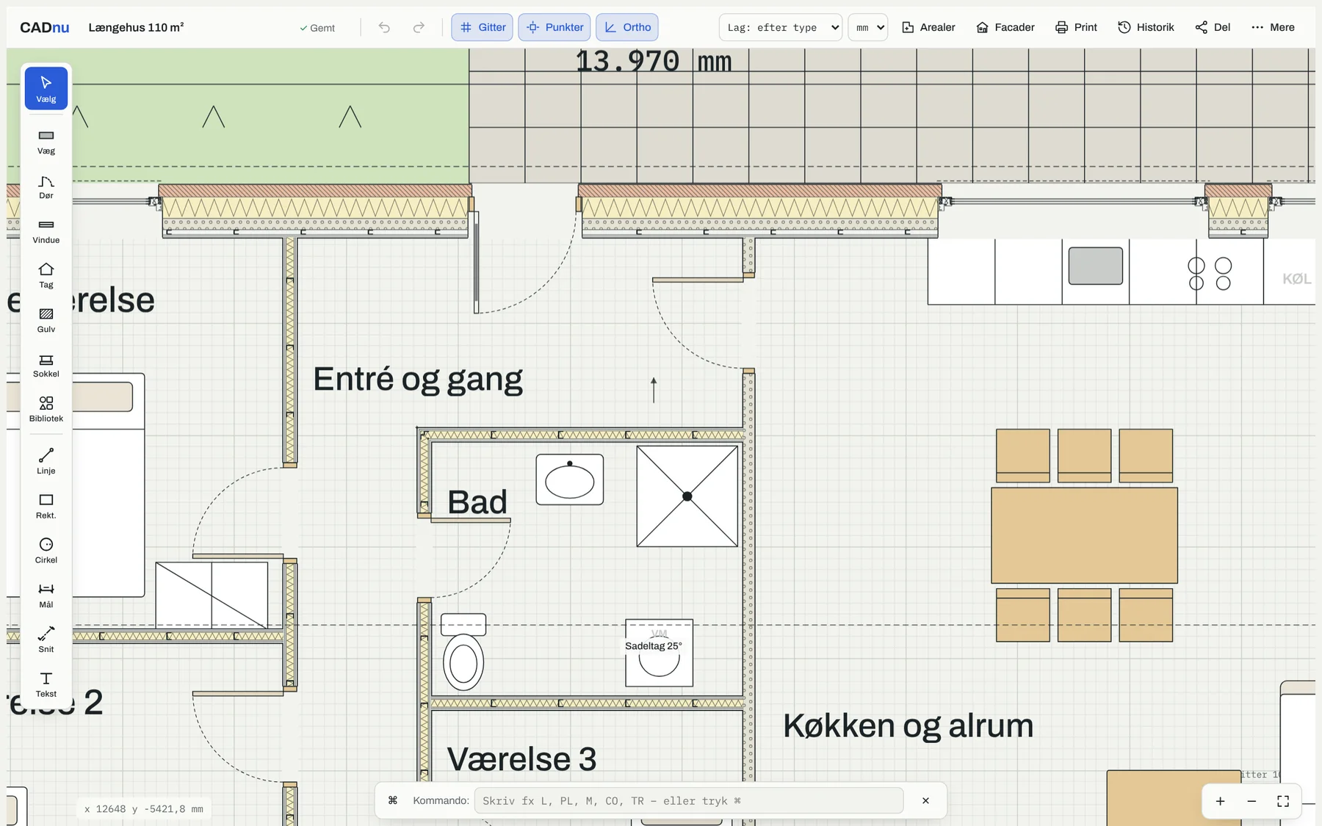This screenshot has height=826, width=1322.
Task: Click the command bar ⌘ icon
Action: tap(393, 800)
